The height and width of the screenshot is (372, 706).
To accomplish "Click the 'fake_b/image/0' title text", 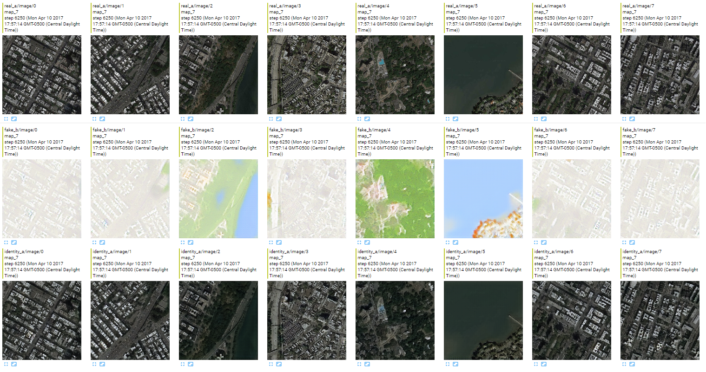I will point(20,130).
